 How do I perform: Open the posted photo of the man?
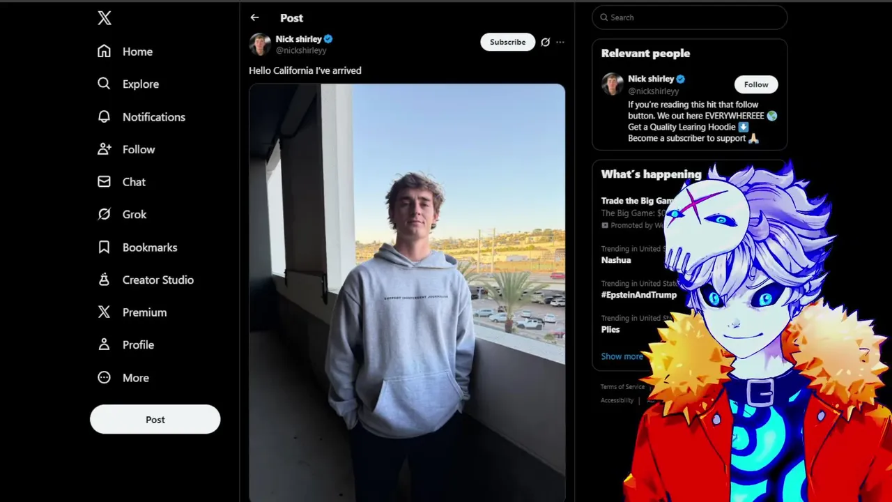[407, 293]
